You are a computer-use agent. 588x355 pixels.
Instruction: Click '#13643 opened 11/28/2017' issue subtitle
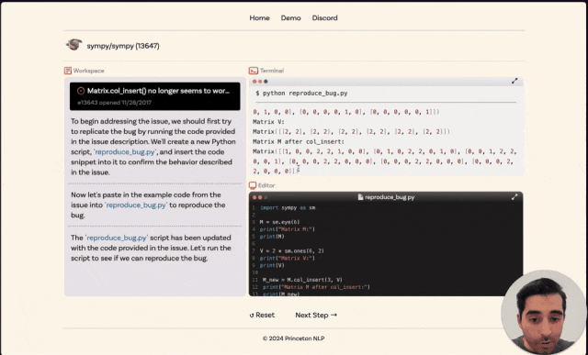[x=114, y=103]
